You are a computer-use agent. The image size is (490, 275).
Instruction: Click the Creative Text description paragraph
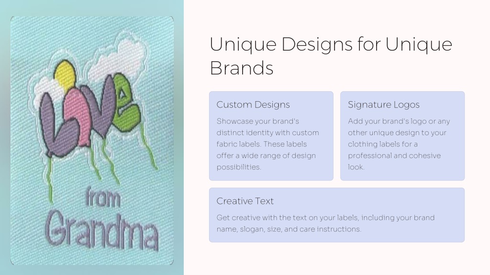click(325, 223)
